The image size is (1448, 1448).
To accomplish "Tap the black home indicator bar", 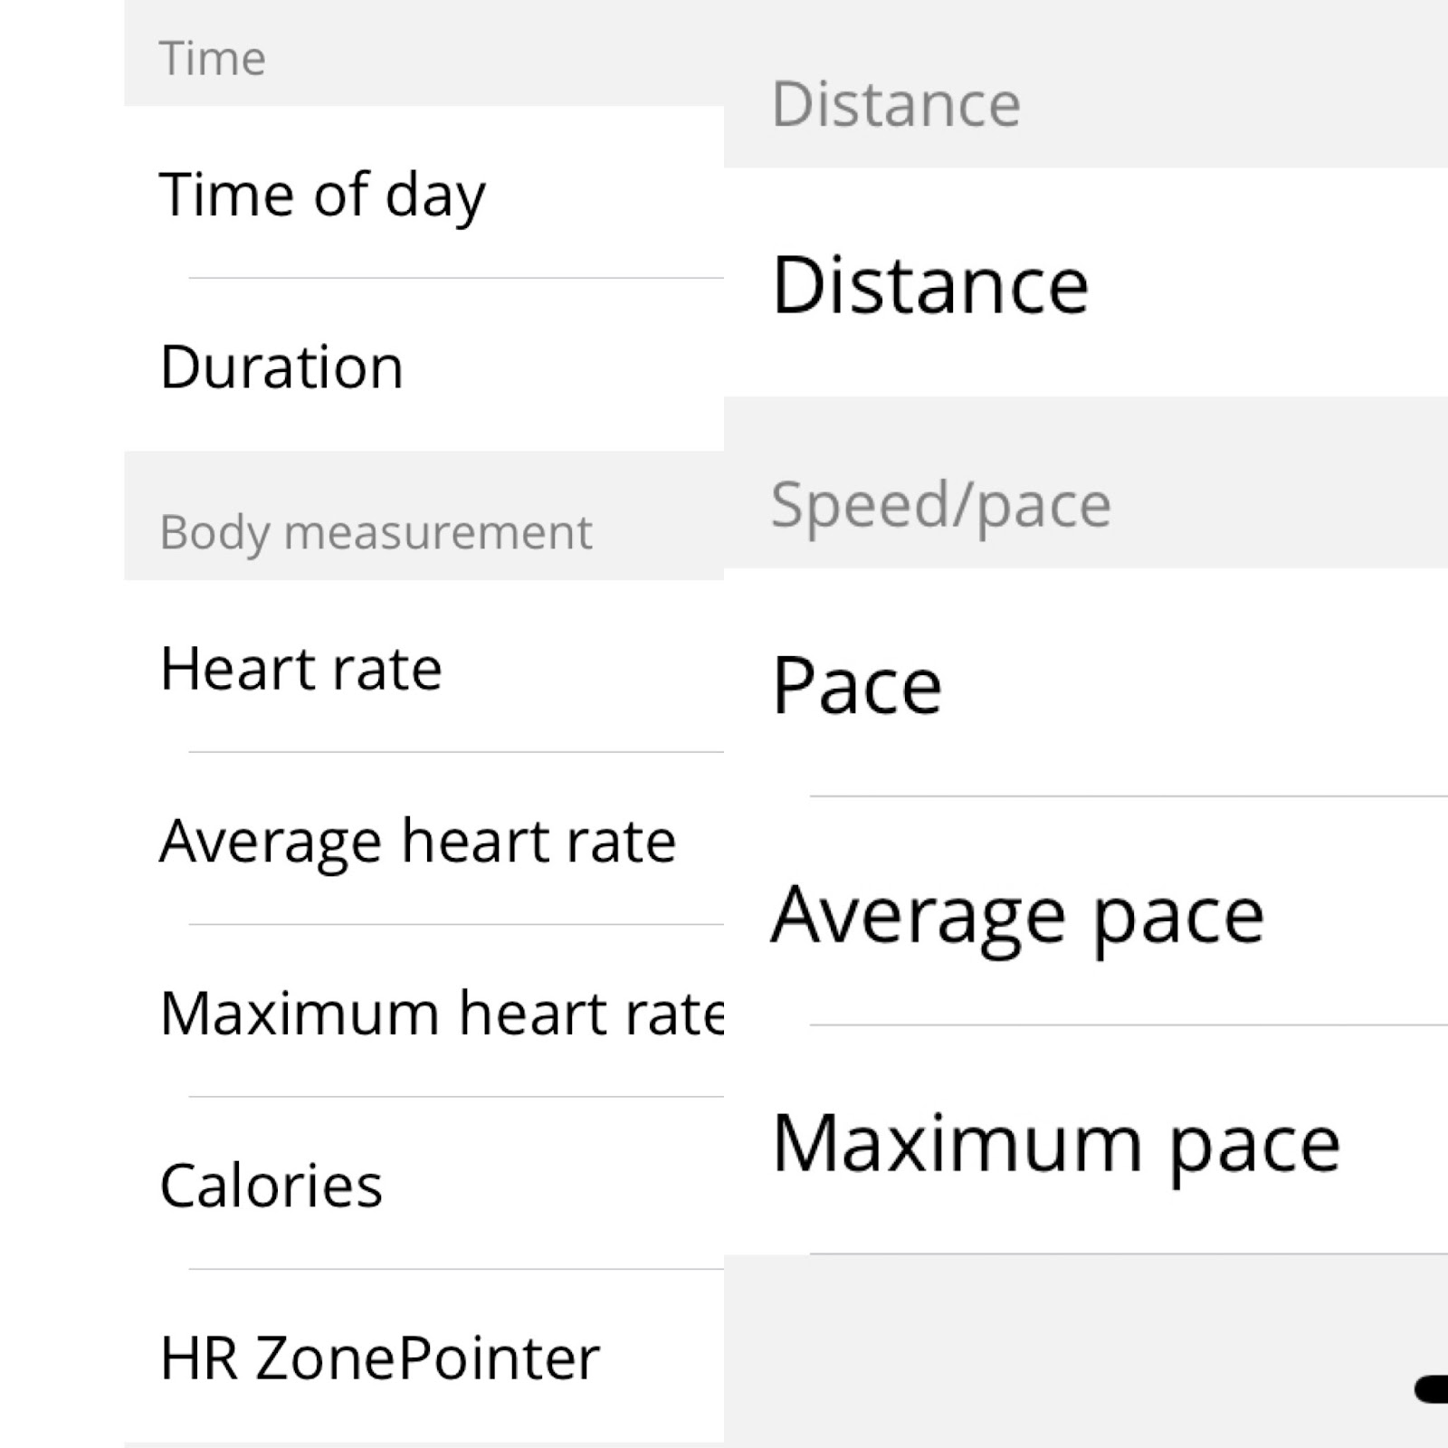I will click(x=1432, y=1389).
